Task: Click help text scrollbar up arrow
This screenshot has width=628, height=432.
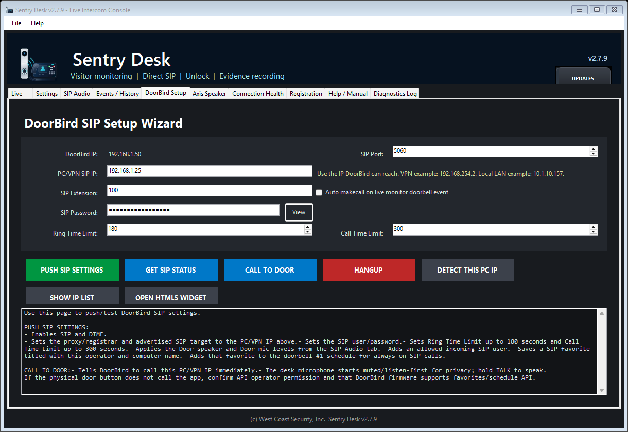Action: coord(601,313)
